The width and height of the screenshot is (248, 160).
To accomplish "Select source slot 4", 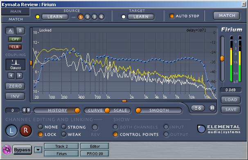I will tap(101, 17).
